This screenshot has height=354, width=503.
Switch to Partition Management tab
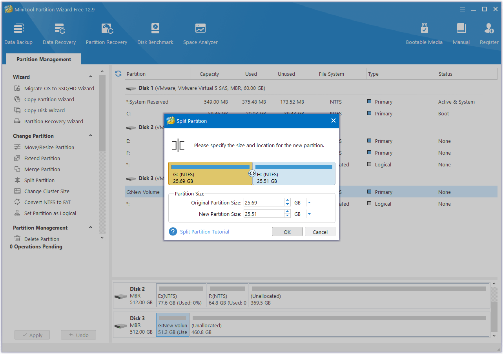click(x=44, y=59)
